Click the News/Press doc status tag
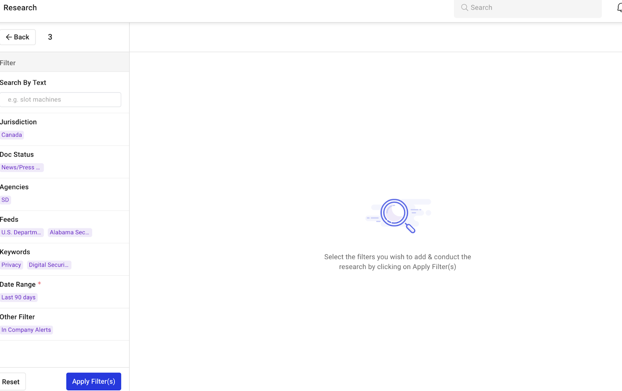This screenshot has height=391, width=622. [21, 168]
